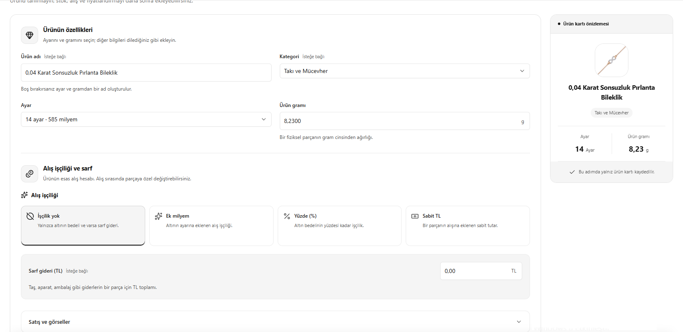
Task: Select the İşçilik yok labor option
Action: tap(83, 225)
